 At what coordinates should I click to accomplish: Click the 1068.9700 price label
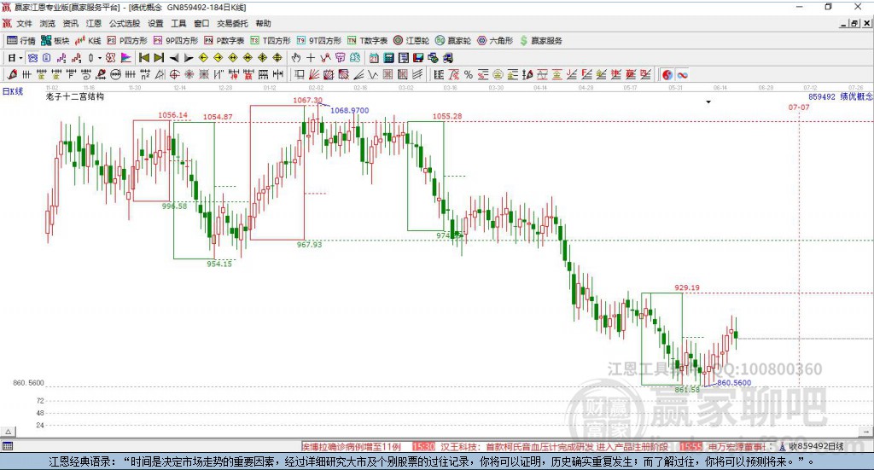pos(349,110)
